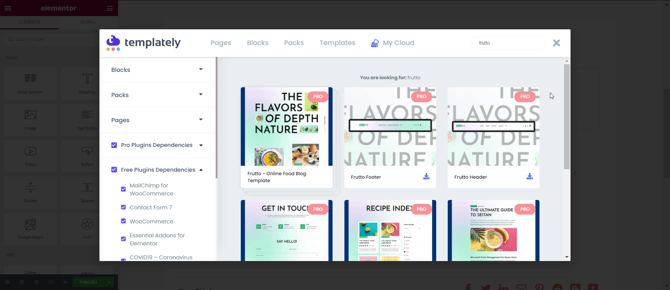670x290 pixels.
Task: Click the filter sidebar scrollbar
Action: (x=216, y=118)
